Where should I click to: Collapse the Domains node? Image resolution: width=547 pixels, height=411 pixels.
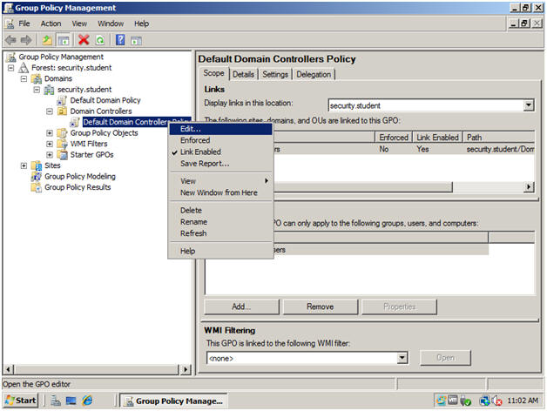24,78
